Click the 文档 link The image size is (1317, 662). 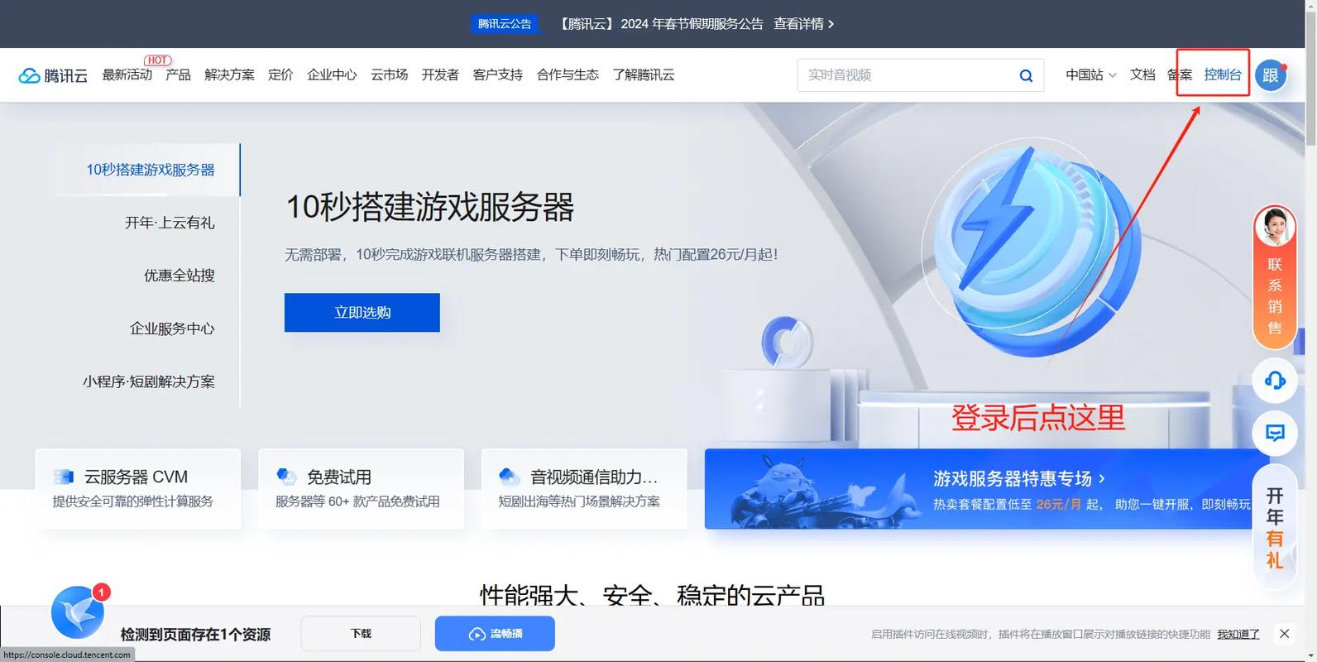pos(1142,75)
